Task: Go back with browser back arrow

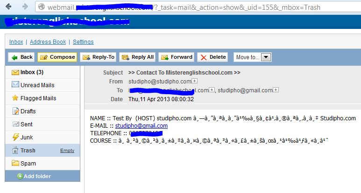Action: (x=8, y=7)
